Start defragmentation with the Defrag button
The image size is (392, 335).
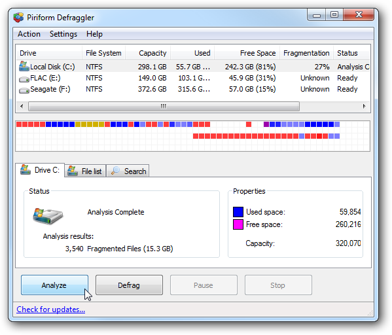(129, 285)
